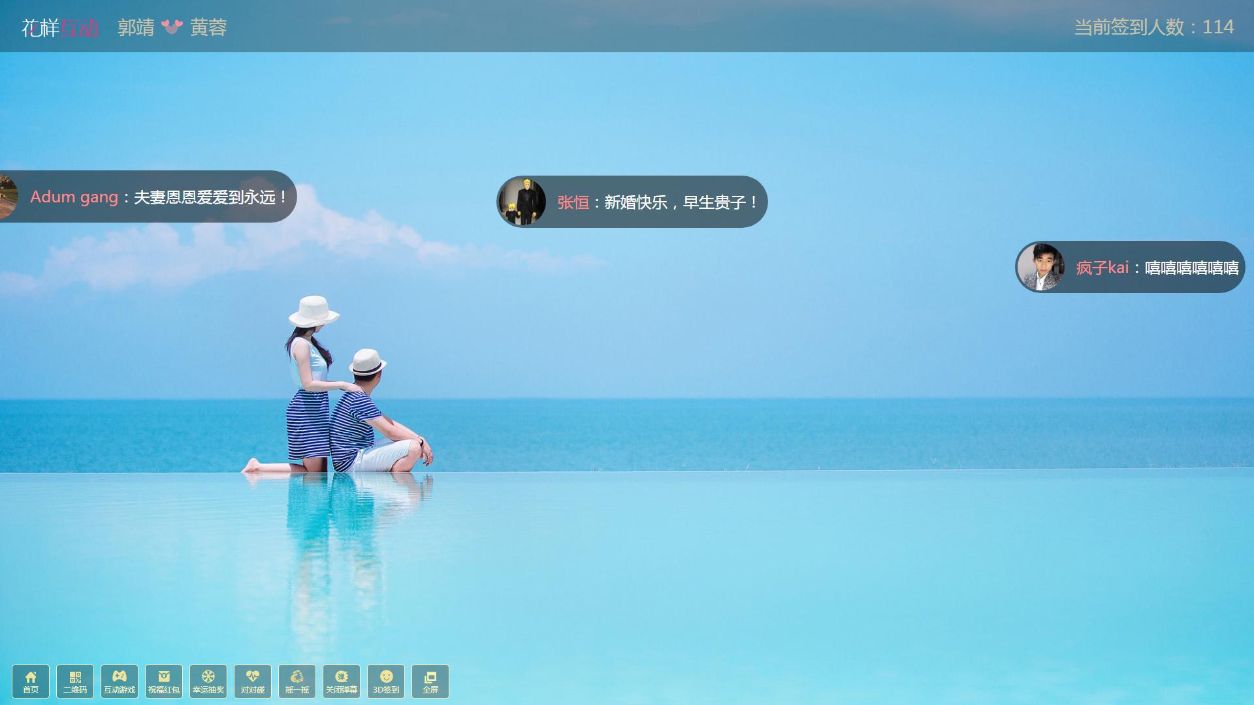Click 当前签到人数 114 counter
The image size is (1254, 705).
[1153, 27]
